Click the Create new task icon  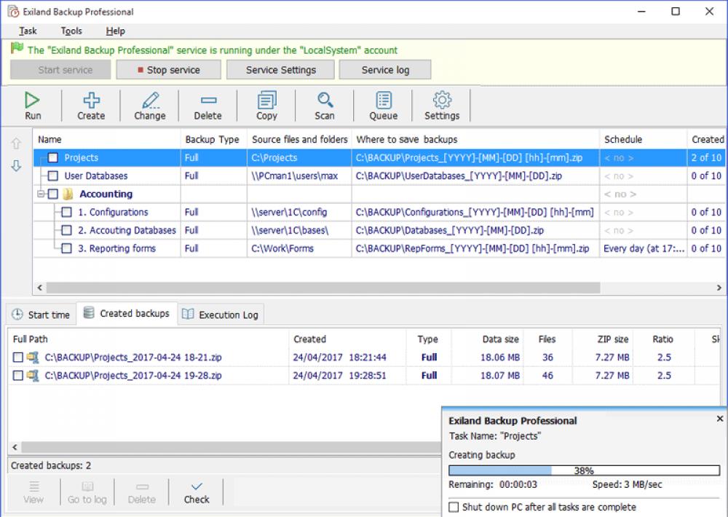90,105
